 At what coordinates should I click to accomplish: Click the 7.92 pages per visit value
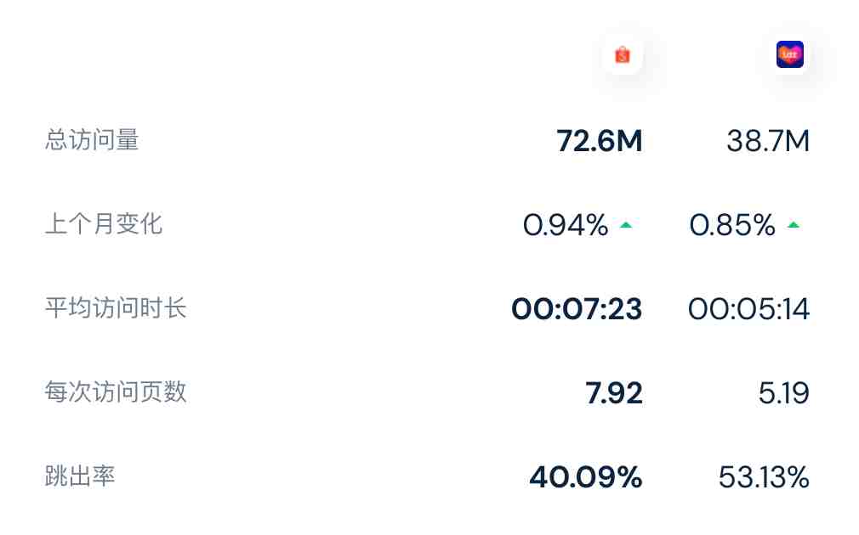point(613,393)
